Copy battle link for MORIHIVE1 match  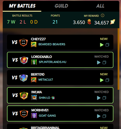104,116
